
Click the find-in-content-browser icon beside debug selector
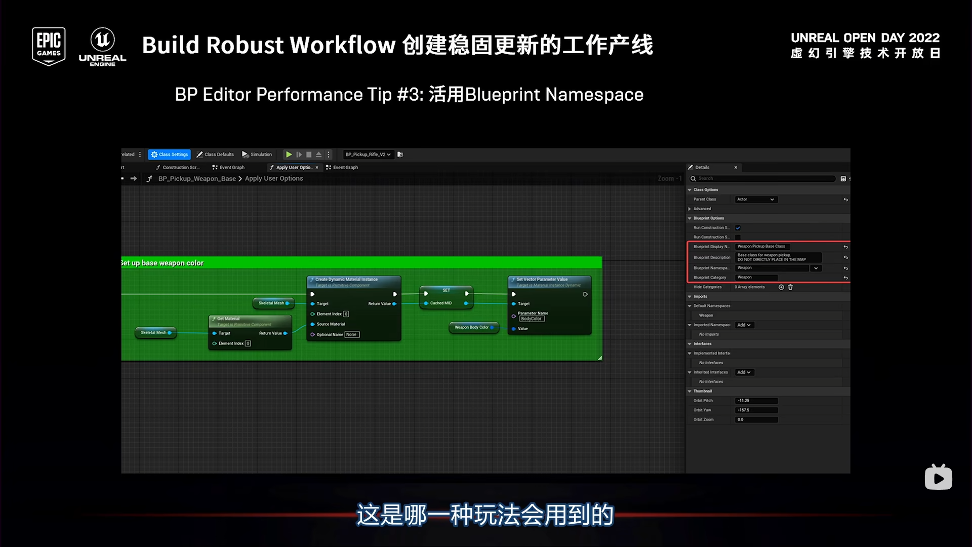click(x=400, y=154)
